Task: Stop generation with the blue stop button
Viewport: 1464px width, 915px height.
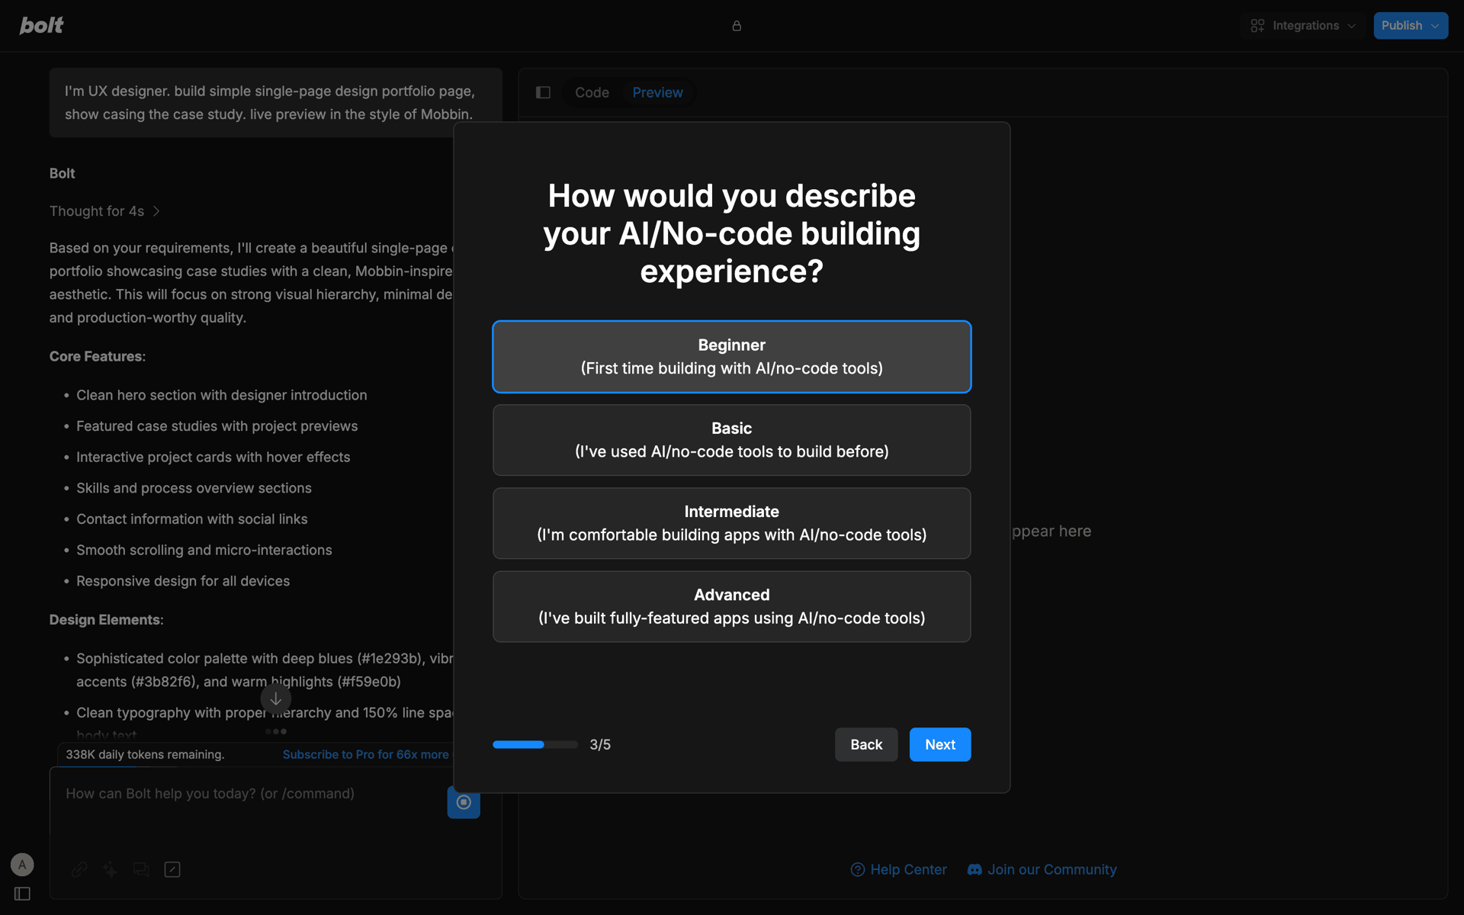Action: (464, 802)
